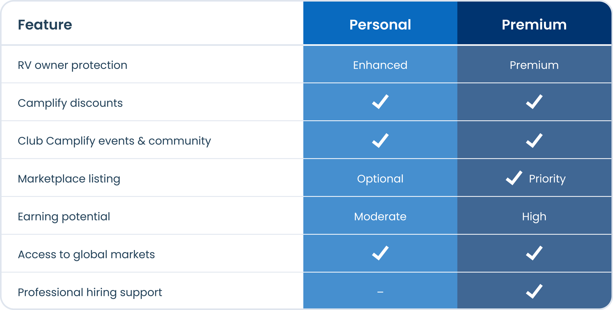This screenshot has width=613, height=310.
Task: Click the Personal checkmark for Camplify discounts
Action: [x=380, y=102]
